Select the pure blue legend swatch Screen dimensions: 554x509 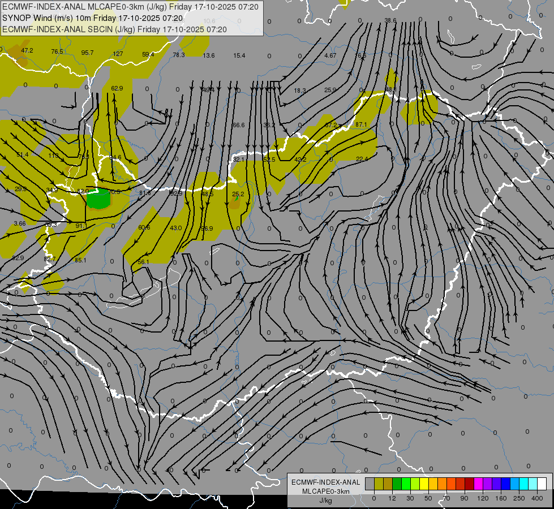[505, 484]
